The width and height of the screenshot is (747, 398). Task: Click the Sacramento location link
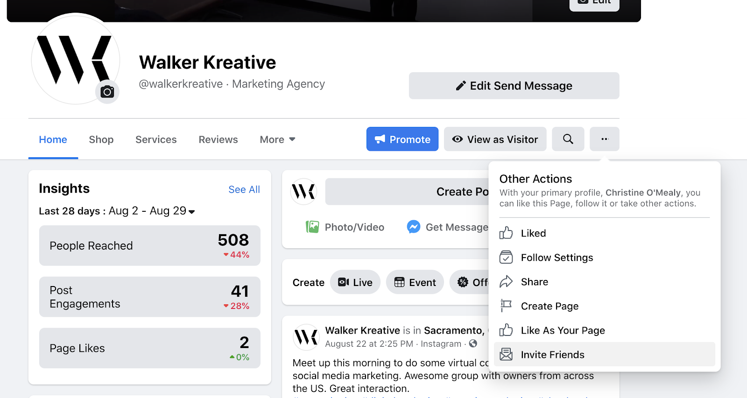(x=454, y=330)
